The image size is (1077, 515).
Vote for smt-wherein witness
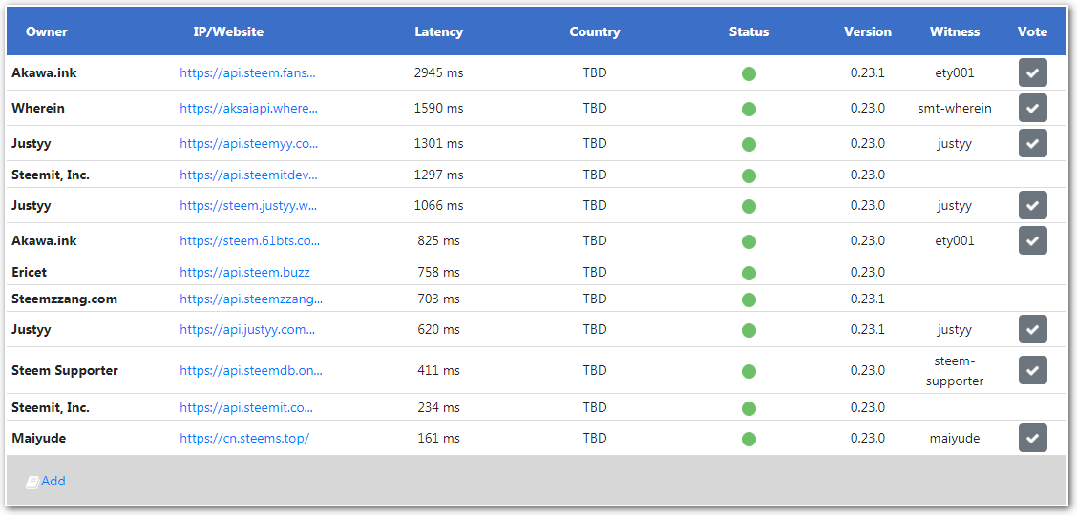point(1032,108)
